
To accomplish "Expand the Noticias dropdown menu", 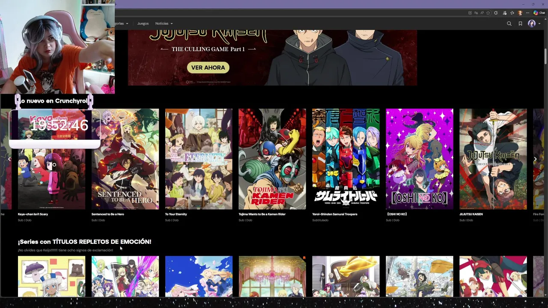I will (164, 24).
